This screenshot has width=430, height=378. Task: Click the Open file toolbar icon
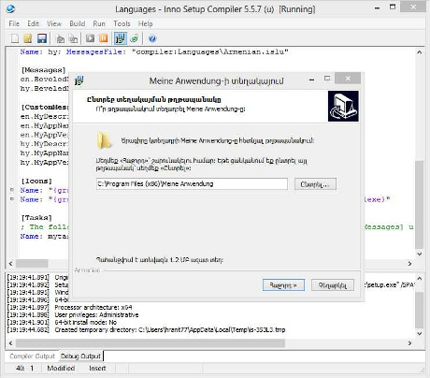(28, 38)
